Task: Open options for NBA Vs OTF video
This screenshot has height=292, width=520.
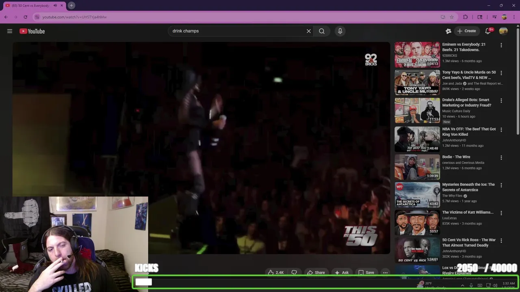Action: 501,130
